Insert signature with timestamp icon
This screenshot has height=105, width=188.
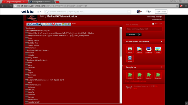click(x=57, y=24)
